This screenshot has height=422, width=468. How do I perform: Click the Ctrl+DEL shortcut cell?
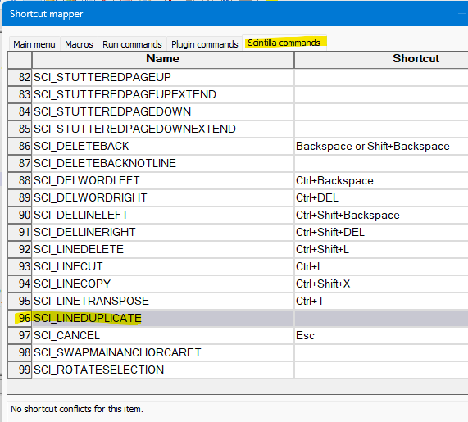(381, 197)
